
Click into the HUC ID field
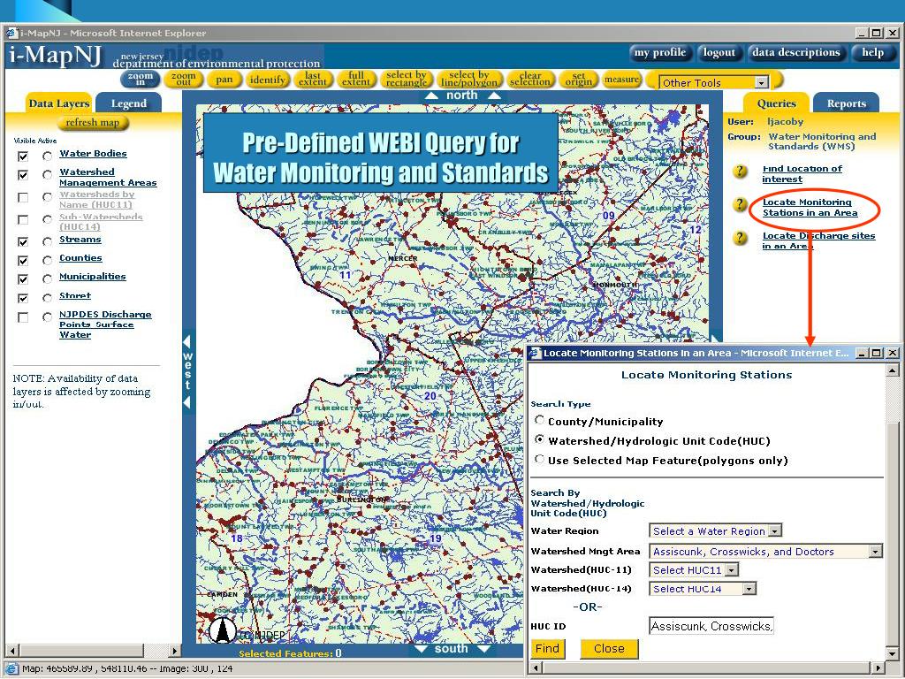point(711,626)
